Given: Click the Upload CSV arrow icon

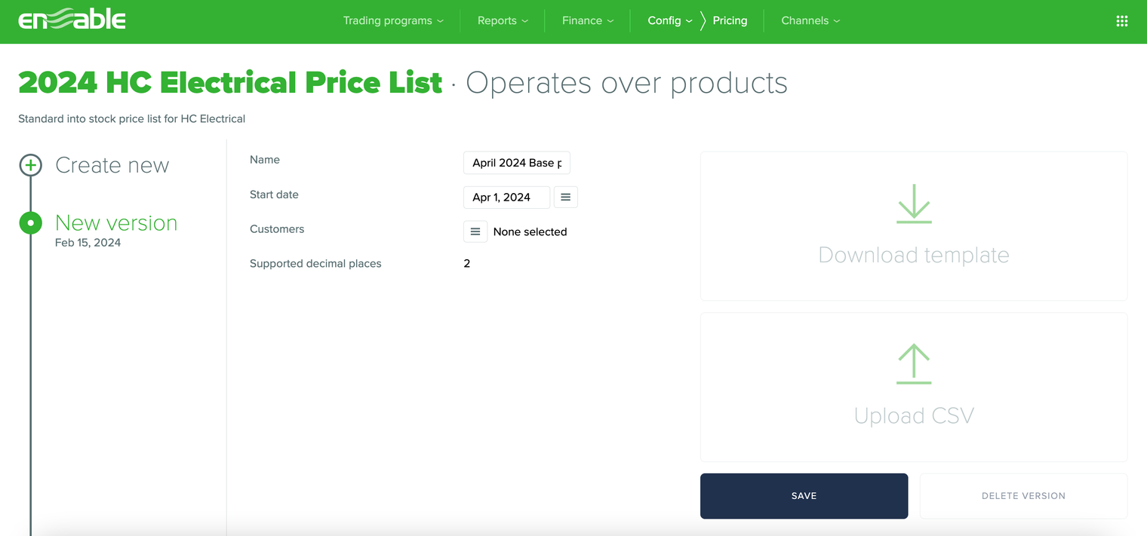Looking at the screenshot, I should point(914,364).
